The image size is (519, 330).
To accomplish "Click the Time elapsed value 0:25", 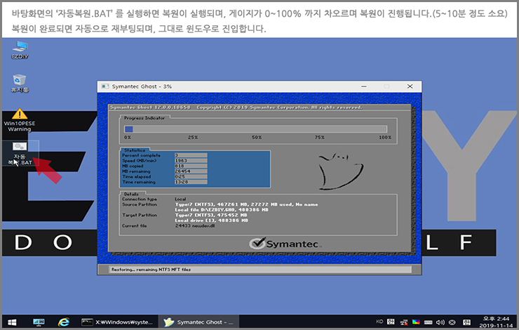I will (x=191, y=177).
